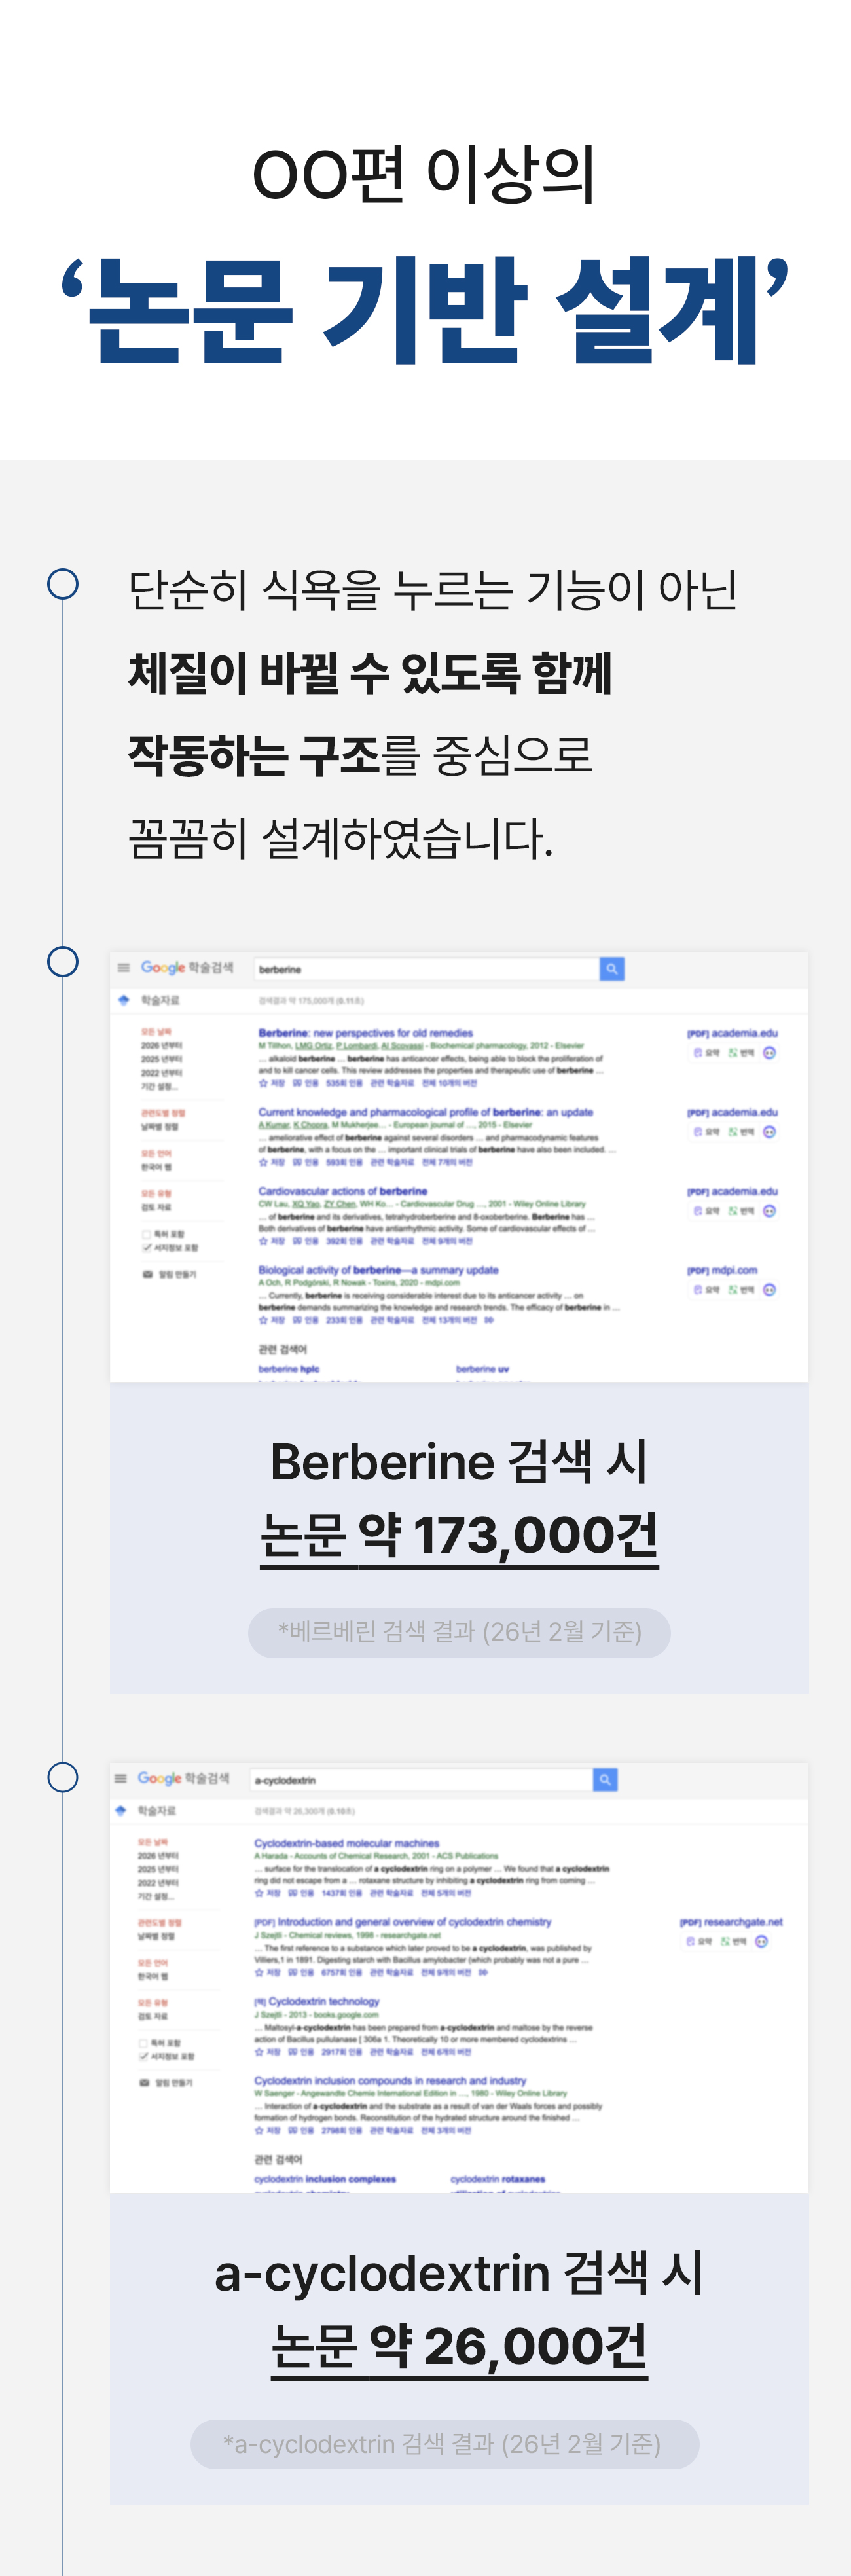Screen dimensions: 851x2576
Task: Toggle the patents checkbox in a-cyclodextrin sidebar
Action: tap(143, 2043)
